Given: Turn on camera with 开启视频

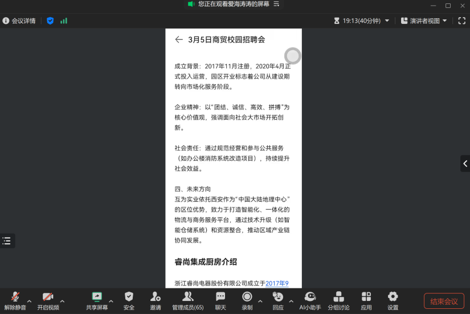Looking at the screenshot, I should [x=48, y=300].
